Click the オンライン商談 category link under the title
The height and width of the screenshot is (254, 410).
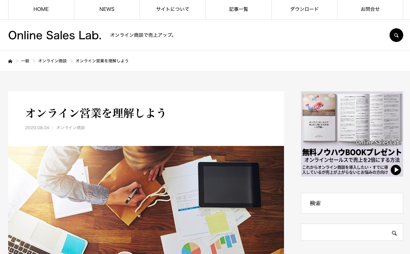coord(70,128)
